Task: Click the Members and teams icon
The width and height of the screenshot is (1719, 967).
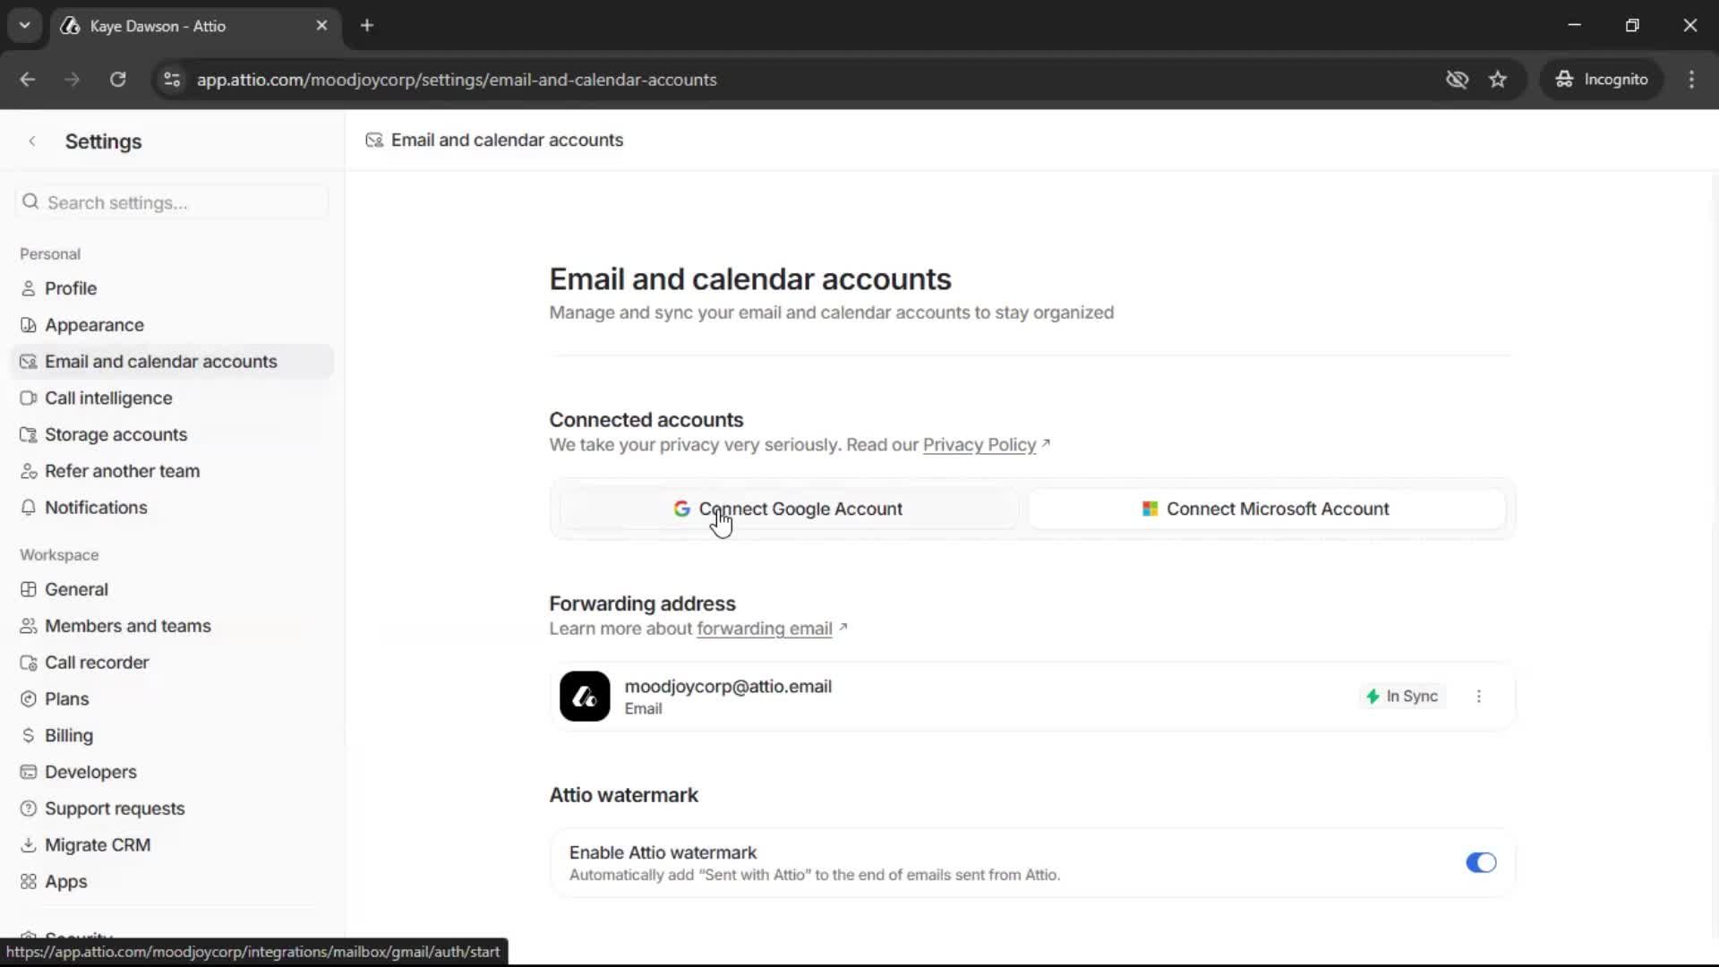Action: (x=29, y=626)
